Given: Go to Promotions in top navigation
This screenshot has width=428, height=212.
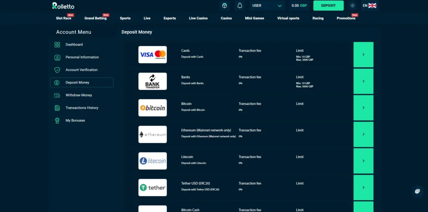Looking at the screenshot, I should 346,18.
